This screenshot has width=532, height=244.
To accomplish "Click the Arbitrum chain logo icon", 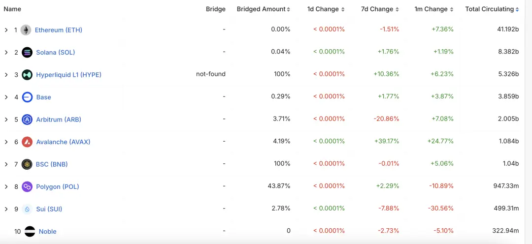I will [27, 120].
